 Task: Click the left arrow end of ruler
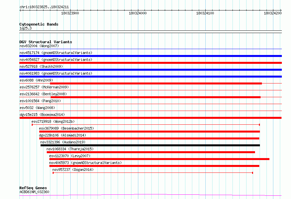[x=20, y=10]
